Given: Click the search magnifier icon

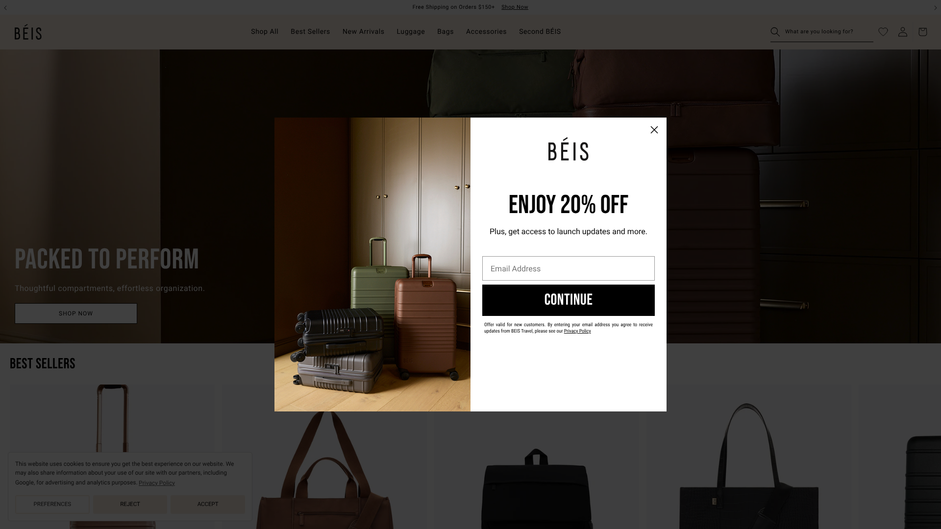Looking at the screenshot, I should pos(775,32).
